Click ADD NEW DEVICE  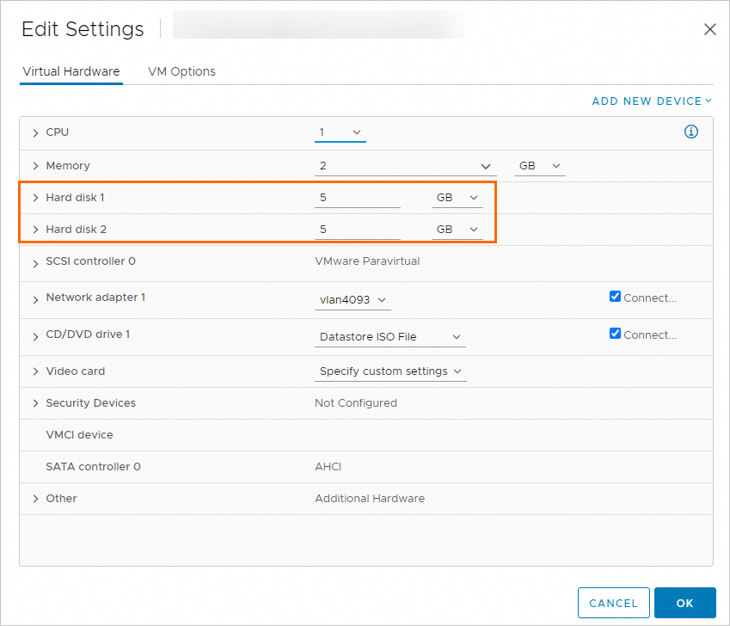tap(652, 101)
